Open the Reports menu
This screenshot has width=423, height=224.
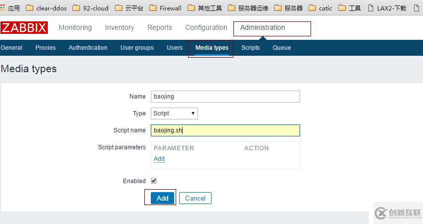160,27
